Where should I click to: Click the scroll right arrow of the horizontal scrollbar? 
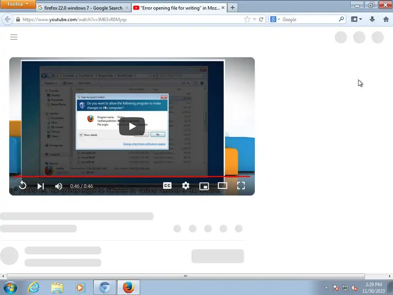pyautogui.click(x=390, y=276)
